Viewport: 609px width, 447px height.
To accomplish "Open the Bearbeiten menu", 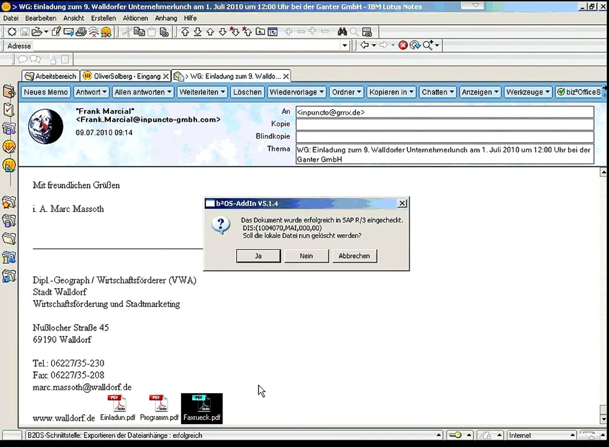I will (x=41, y=18).
